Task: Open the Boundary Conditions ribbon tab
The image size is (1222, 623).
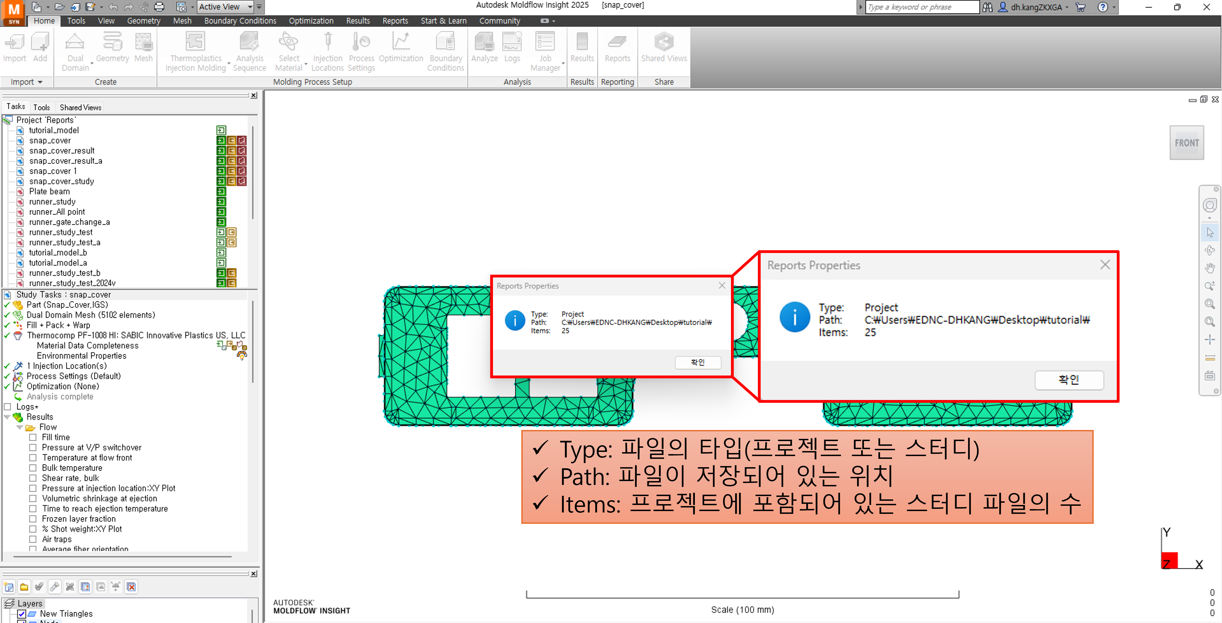Action: 240,21
